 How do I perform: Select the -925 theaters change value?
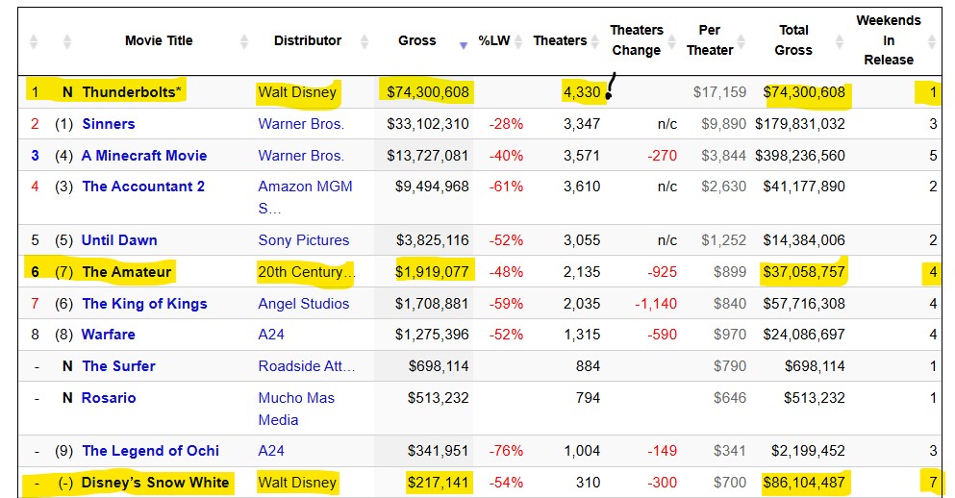662,271
